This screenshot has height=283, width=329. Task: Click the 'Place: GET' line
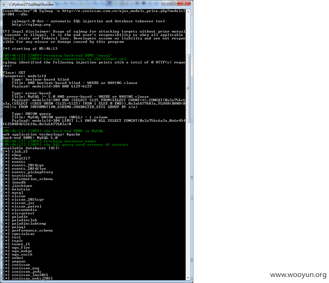[14, 72]
